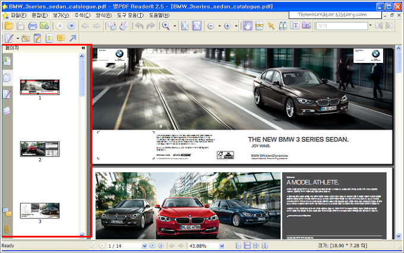Screen dimensions: 404x253
Task: Click status bar last page button
Action: coord(161,246)
